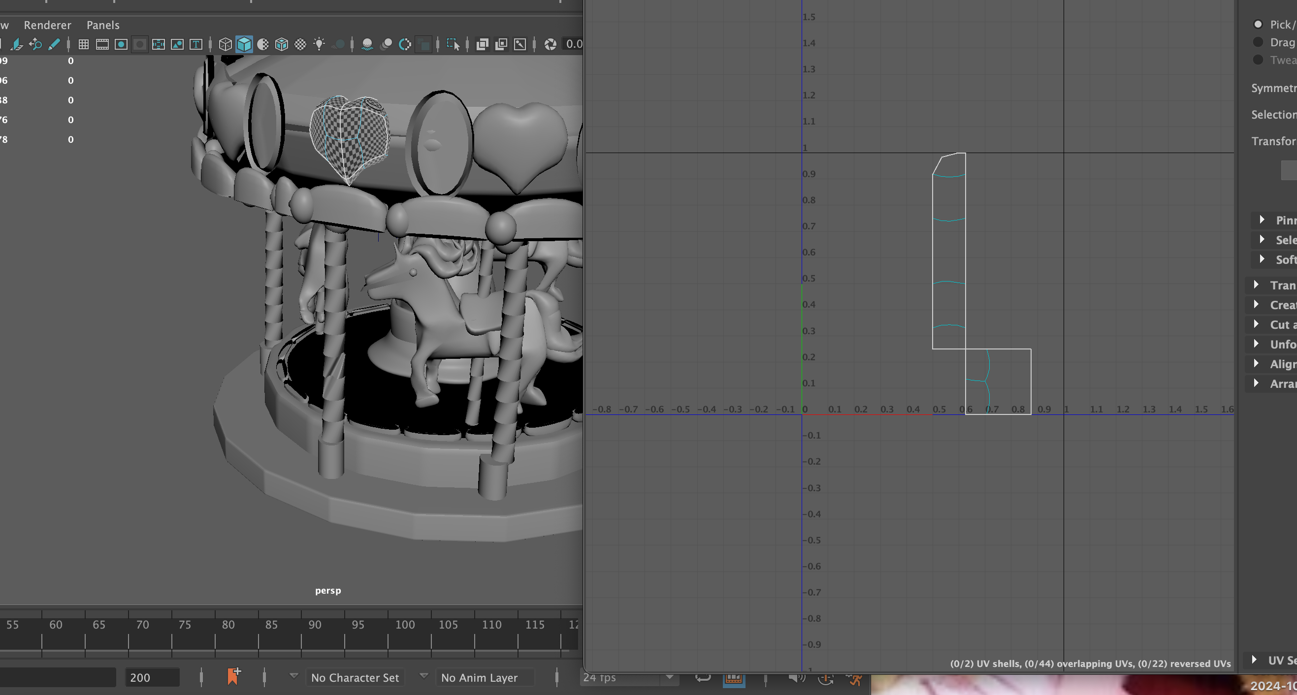Click the No Anim Layer field
The height and width of the screenshot is (695, 1297).
click(x=486, y=677)
